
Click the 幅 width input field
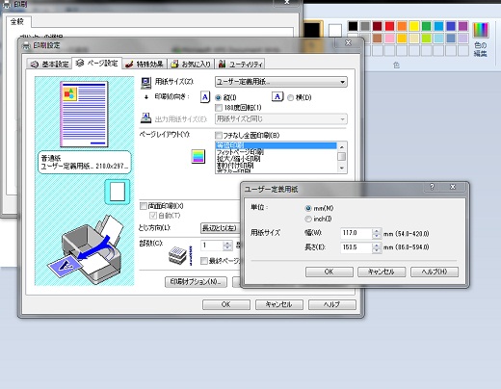pos(356,233)
